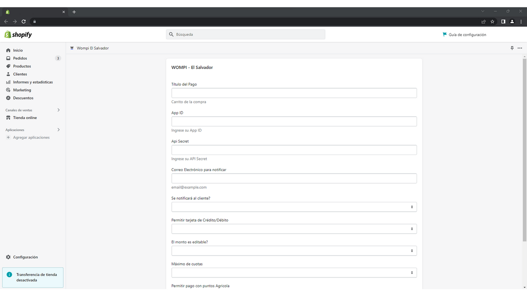Click the Configuración gear icon
527x296 pixels.
(x=8, y=257)
